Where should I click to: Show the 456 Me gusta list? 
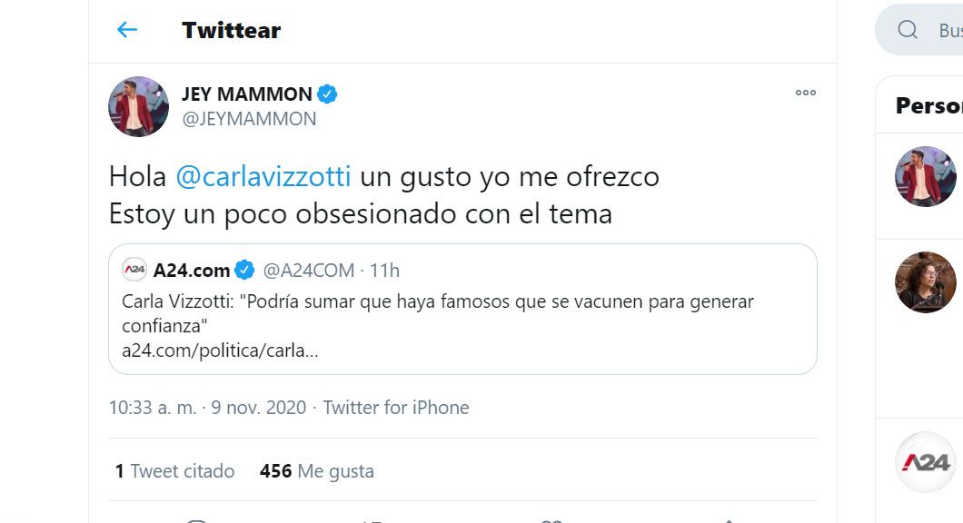316,471
